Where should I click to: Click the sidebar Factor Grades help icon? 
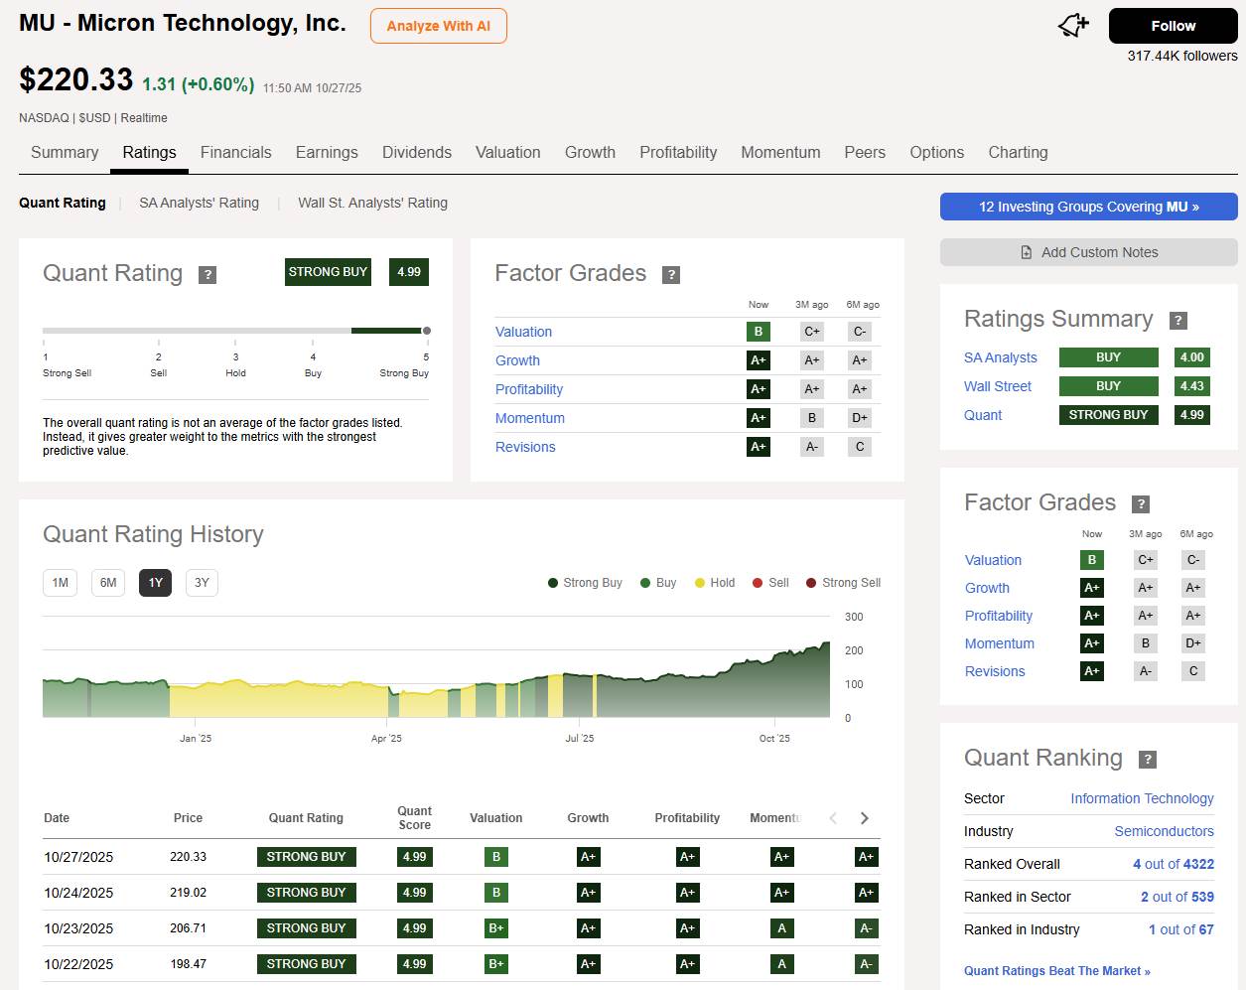tap(1142, 504)
